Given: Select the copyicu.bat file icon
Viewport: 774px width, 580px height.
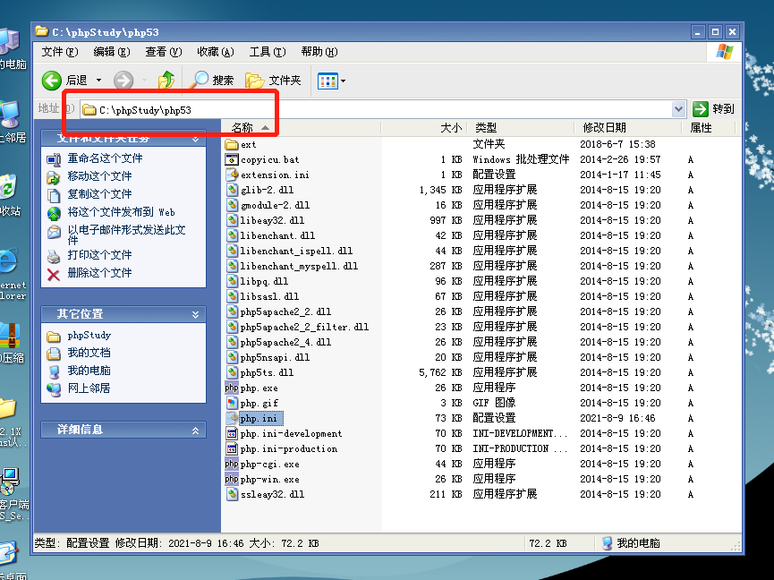Looking at the screenshot, I should 232,159.
